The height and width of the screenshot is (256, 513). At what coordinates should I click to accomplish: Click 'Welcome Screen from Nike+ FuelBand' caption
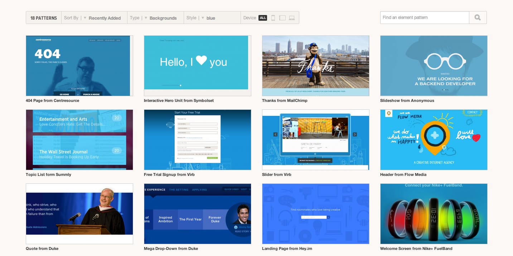click(416, 248)
